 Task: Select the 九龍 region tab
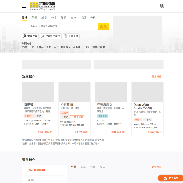point(93,167)
